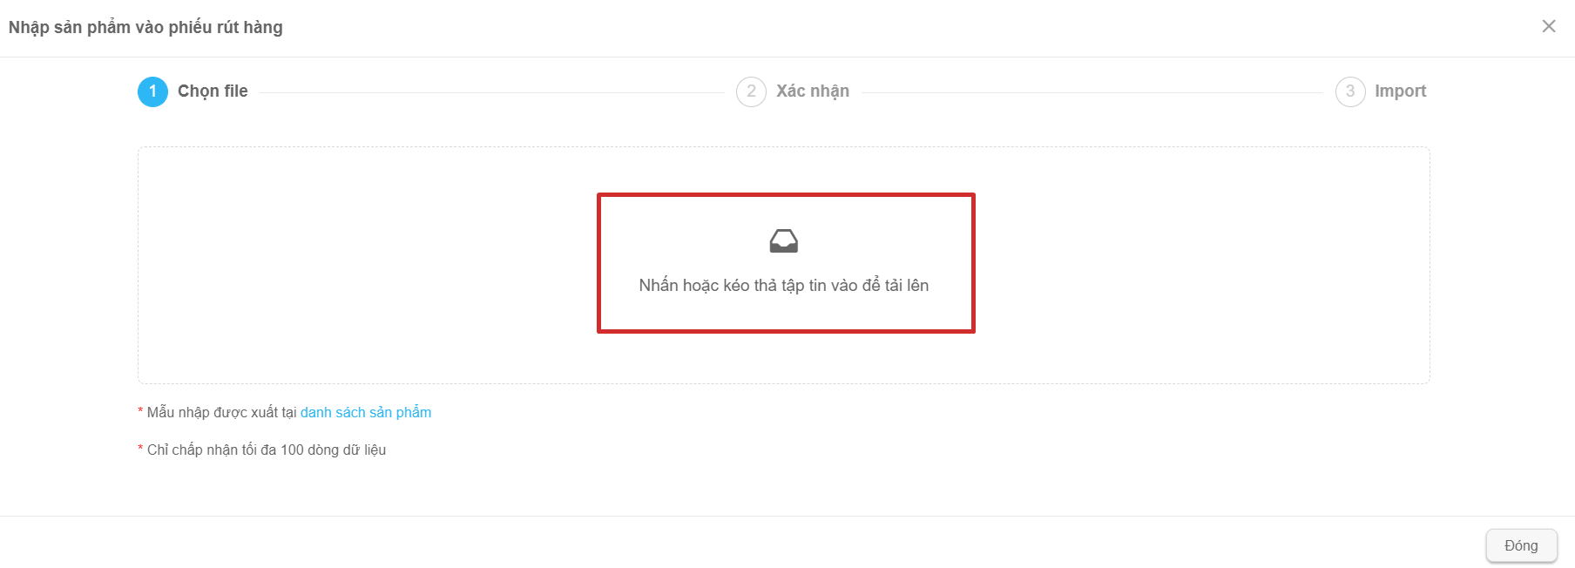Image resolution: width=1575 pixels, height=568 pixels.
Task: Click the 'Đóng' button
Action: click(1521, 545)
